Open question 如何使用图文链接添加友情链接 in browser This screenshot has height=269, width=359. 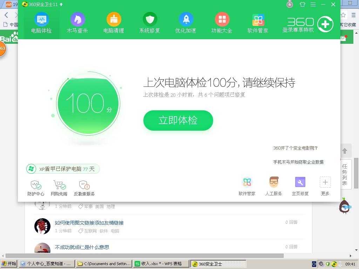point(89,223)
